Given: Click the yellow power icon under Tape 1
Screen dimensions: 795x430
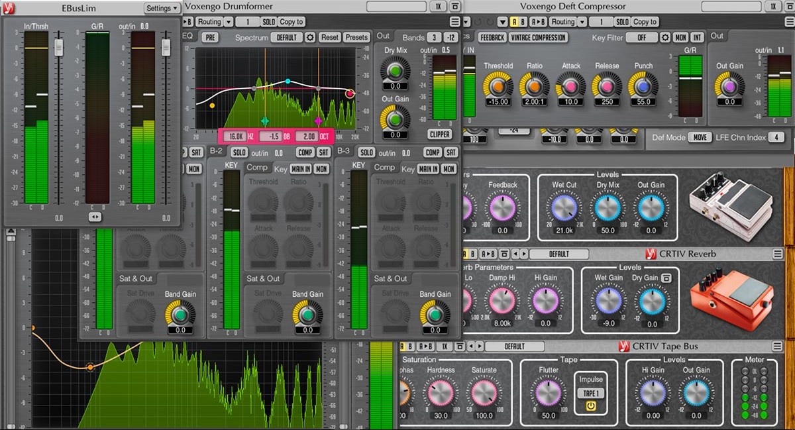Looking at the screenshot, I should (590, 406).
